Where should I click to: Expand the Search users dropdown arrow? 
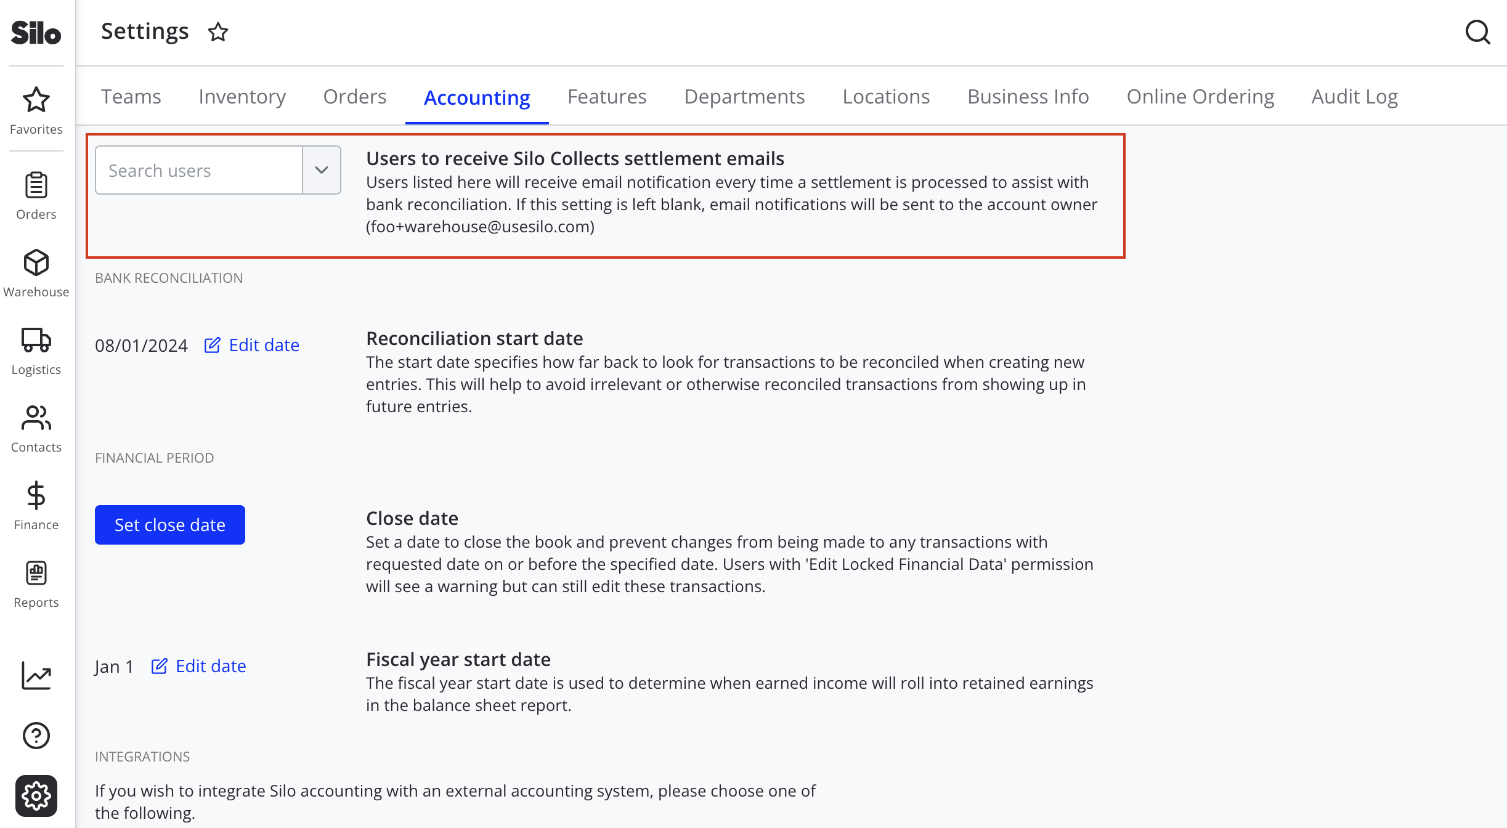coord(322,170)
